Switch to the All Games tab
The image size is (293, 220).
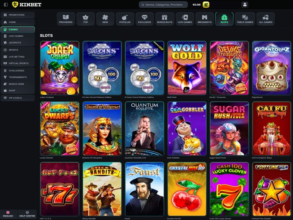click(265, 19)
